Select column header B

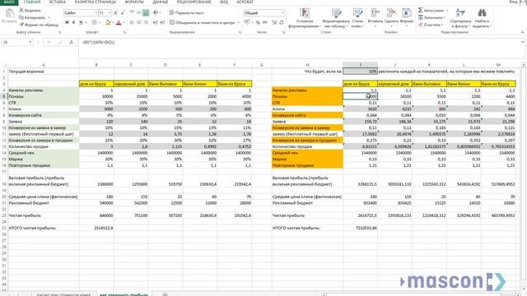[x=96, y=65]
